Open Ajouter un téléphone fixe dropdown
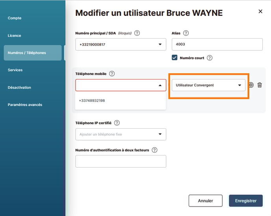This screenshot has width=271, height=216. [121, 134]
